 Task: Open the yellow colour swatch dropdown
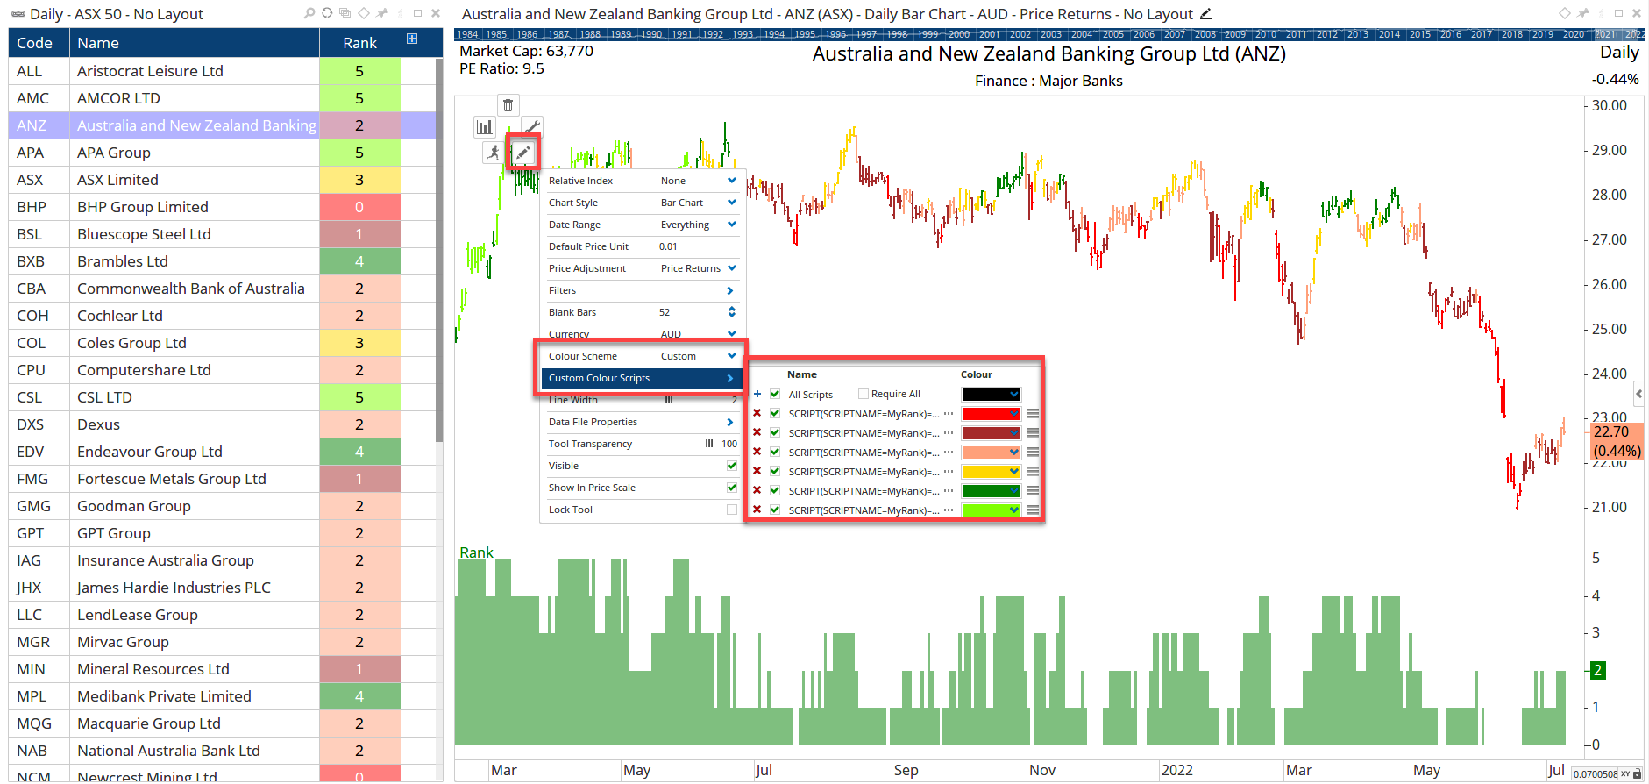991,472
